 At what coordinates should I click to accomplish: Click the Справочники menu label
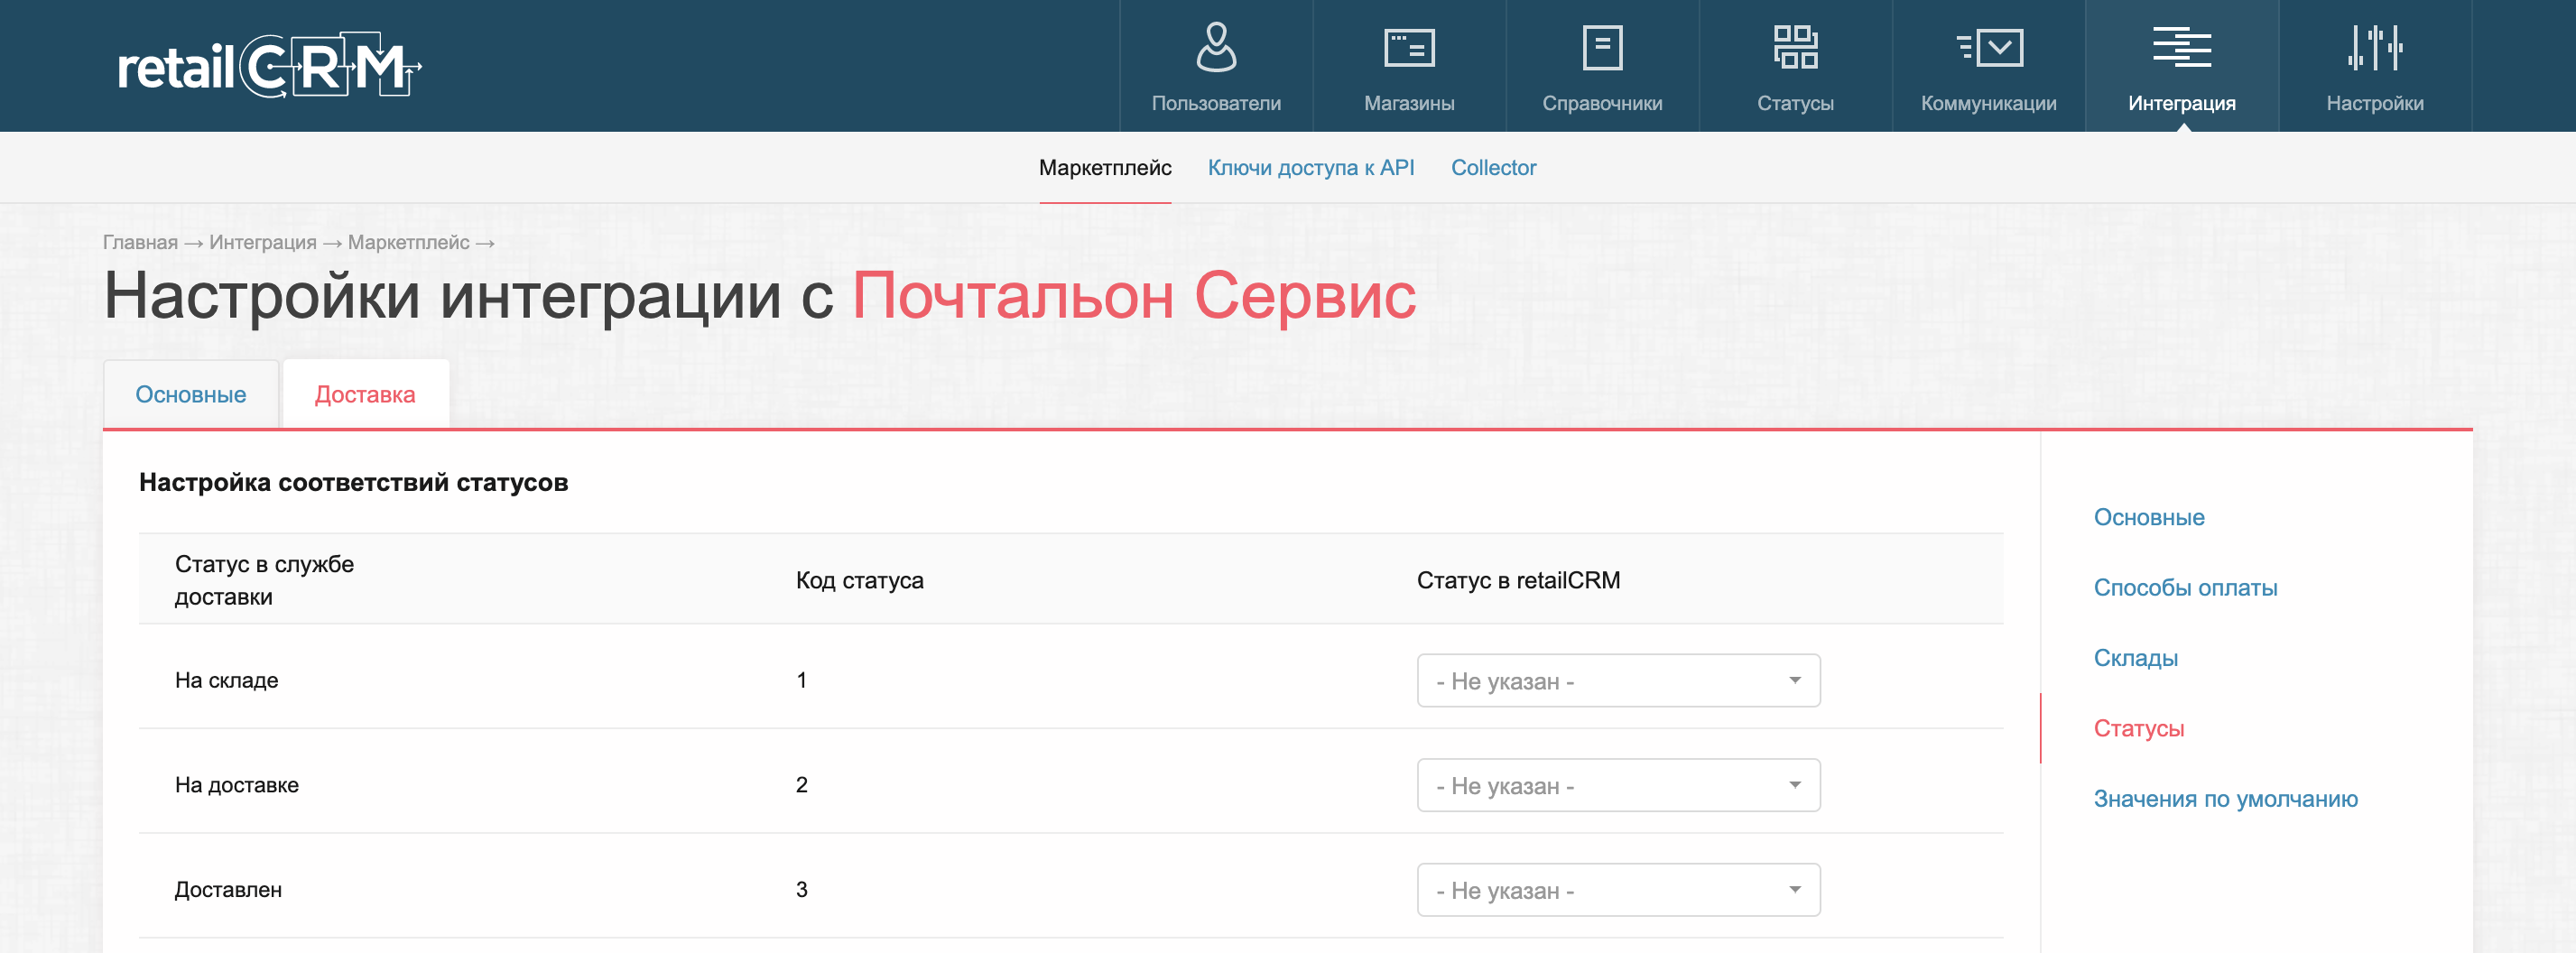click(1602, 103)
